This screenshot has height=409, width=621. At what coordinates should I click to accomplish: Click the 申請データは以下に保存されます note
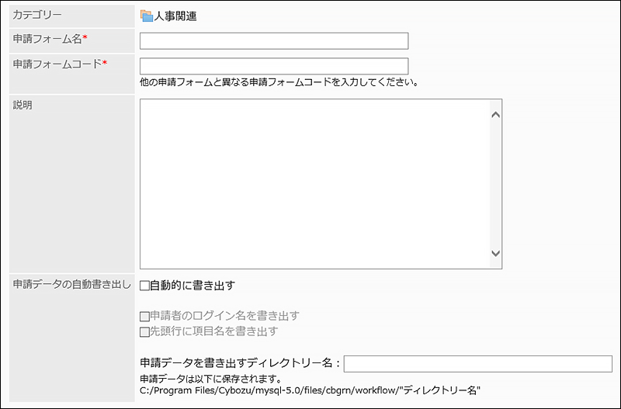tap(210, 379)
